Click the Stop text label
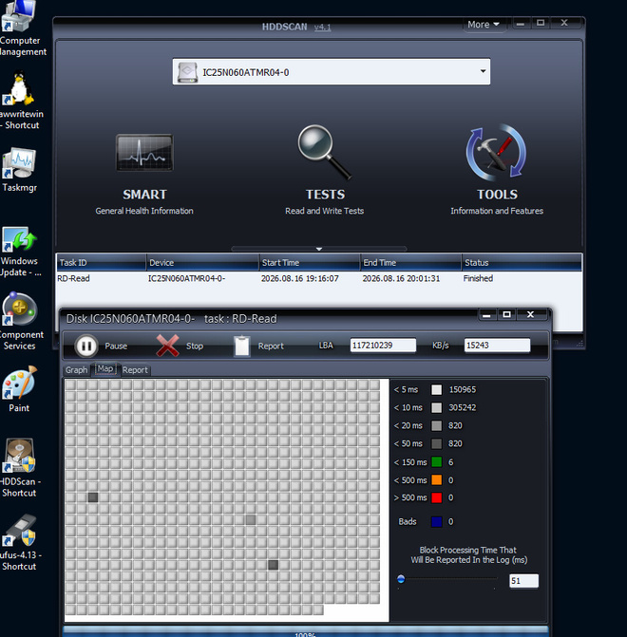The height and width of the screenshot is (637, 627). coord(195,347)
